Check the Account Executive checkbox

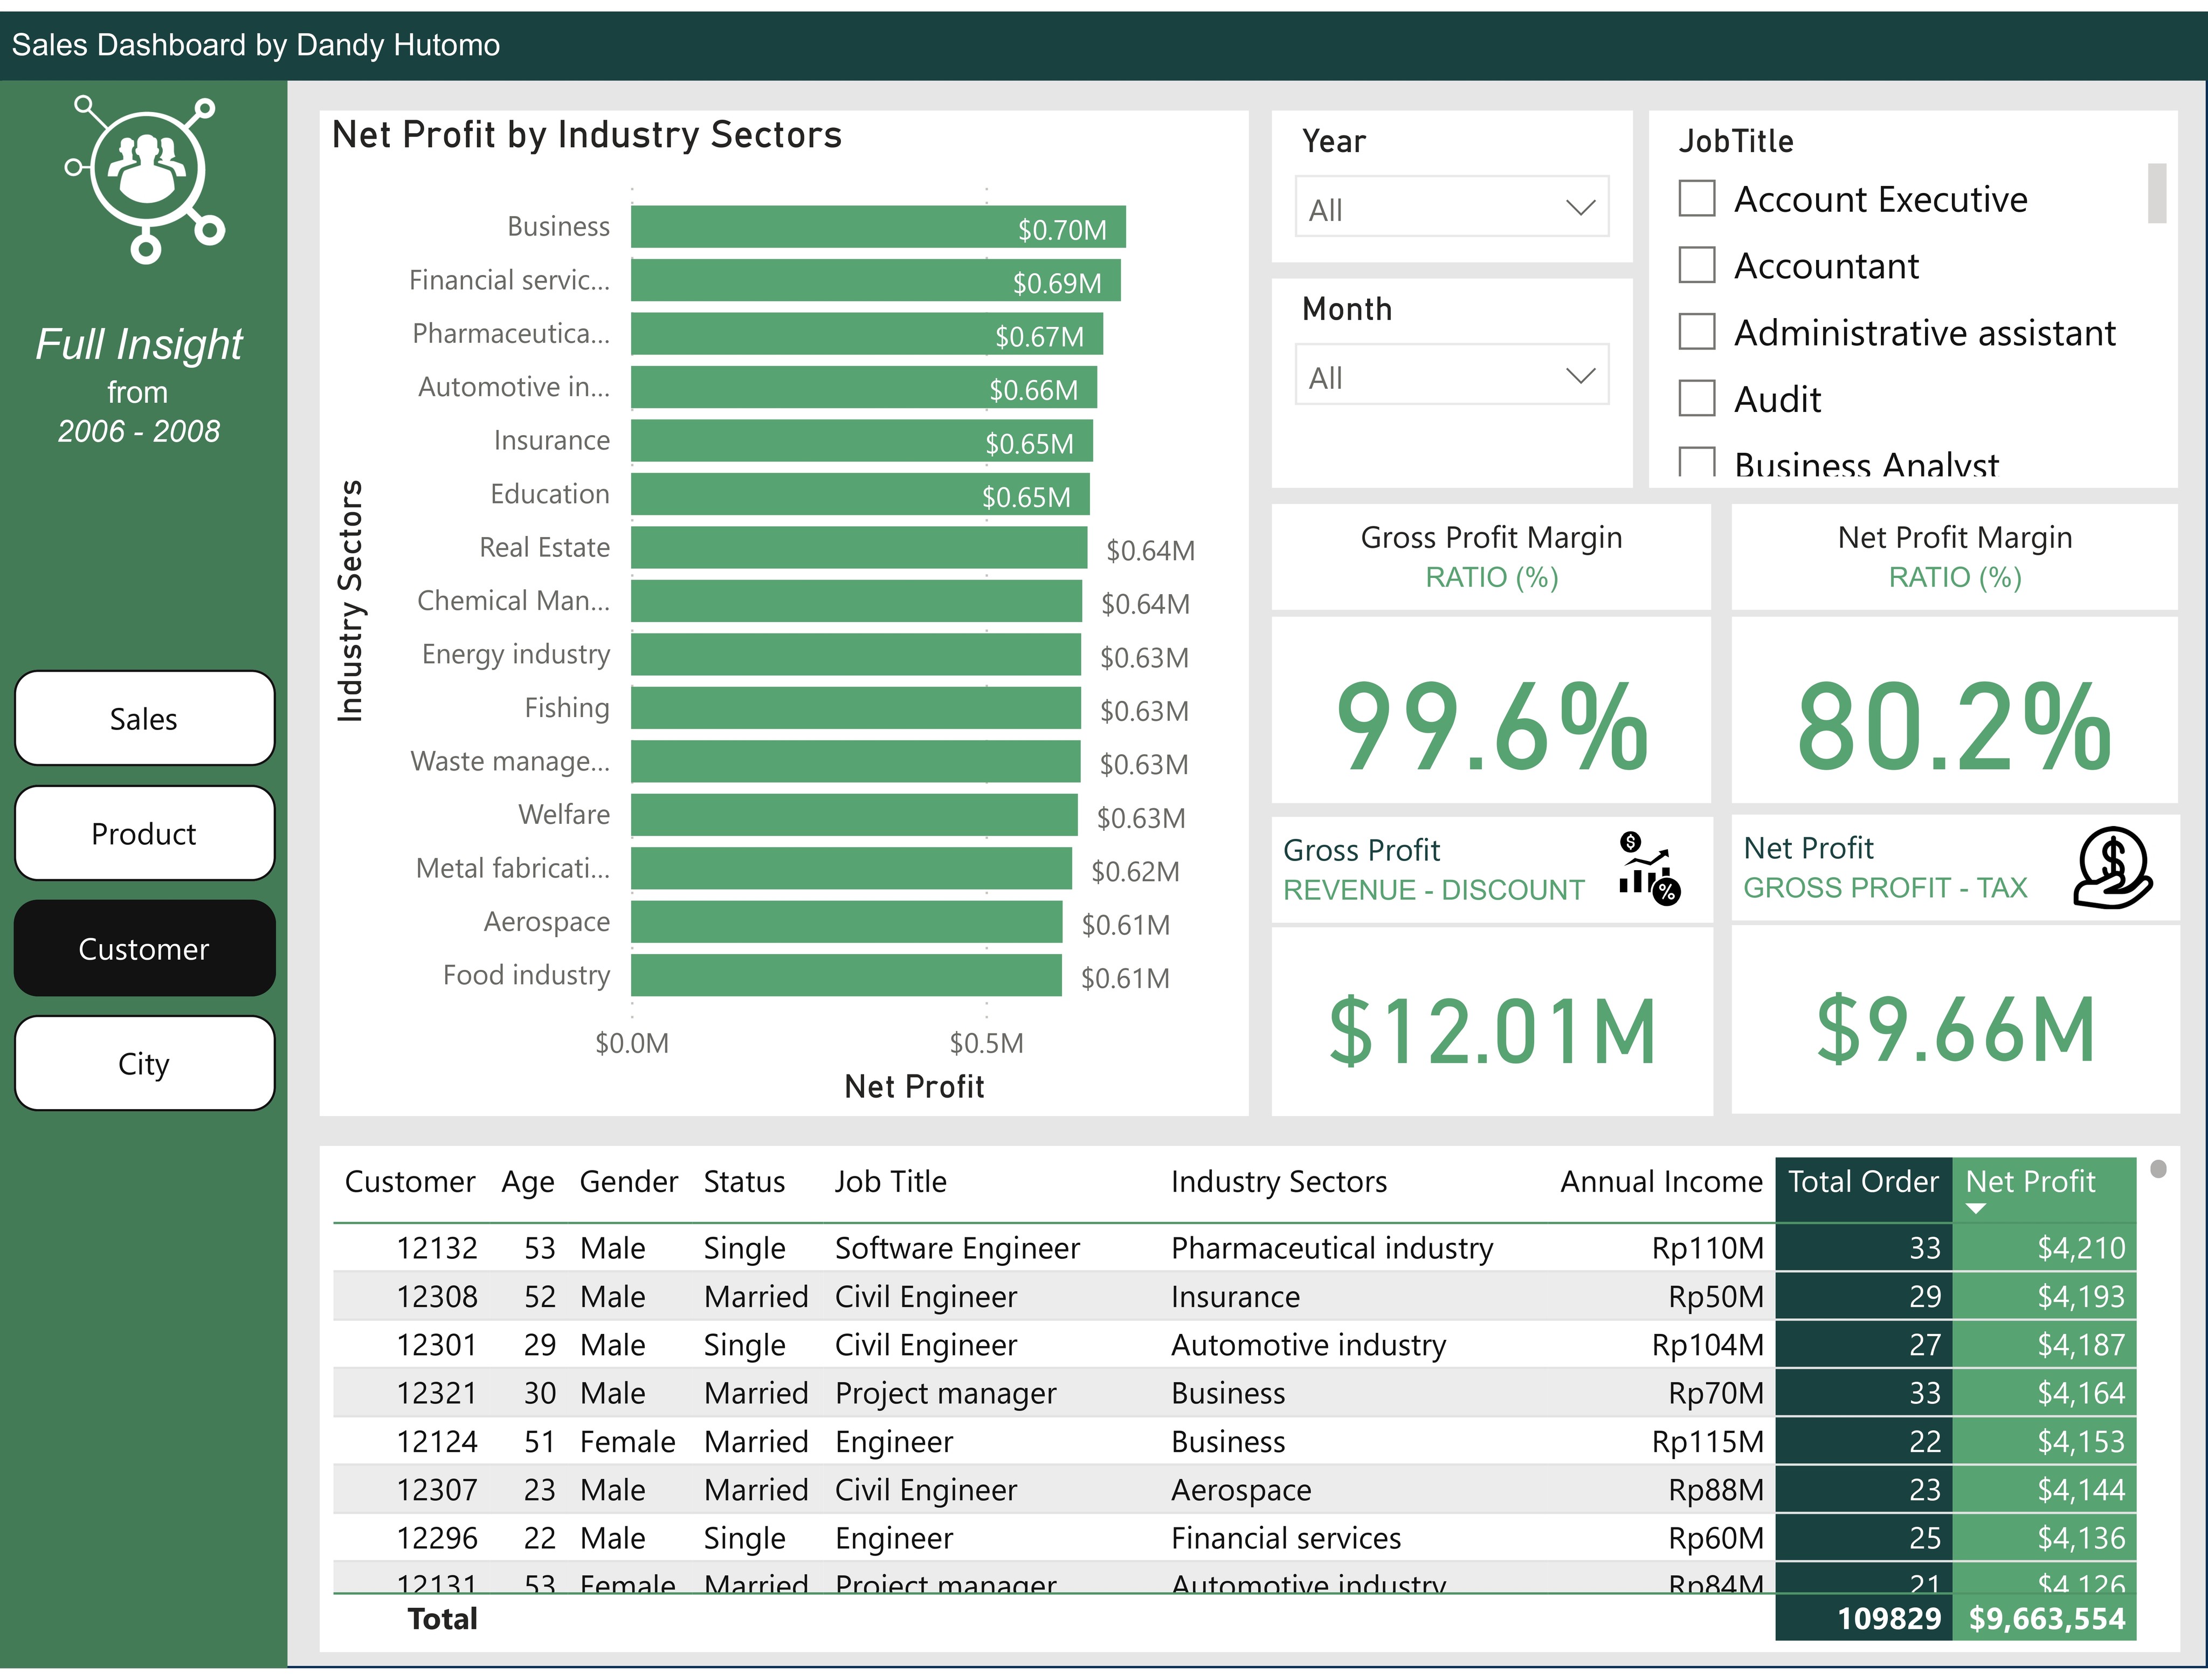click(x=1696, y=198)
